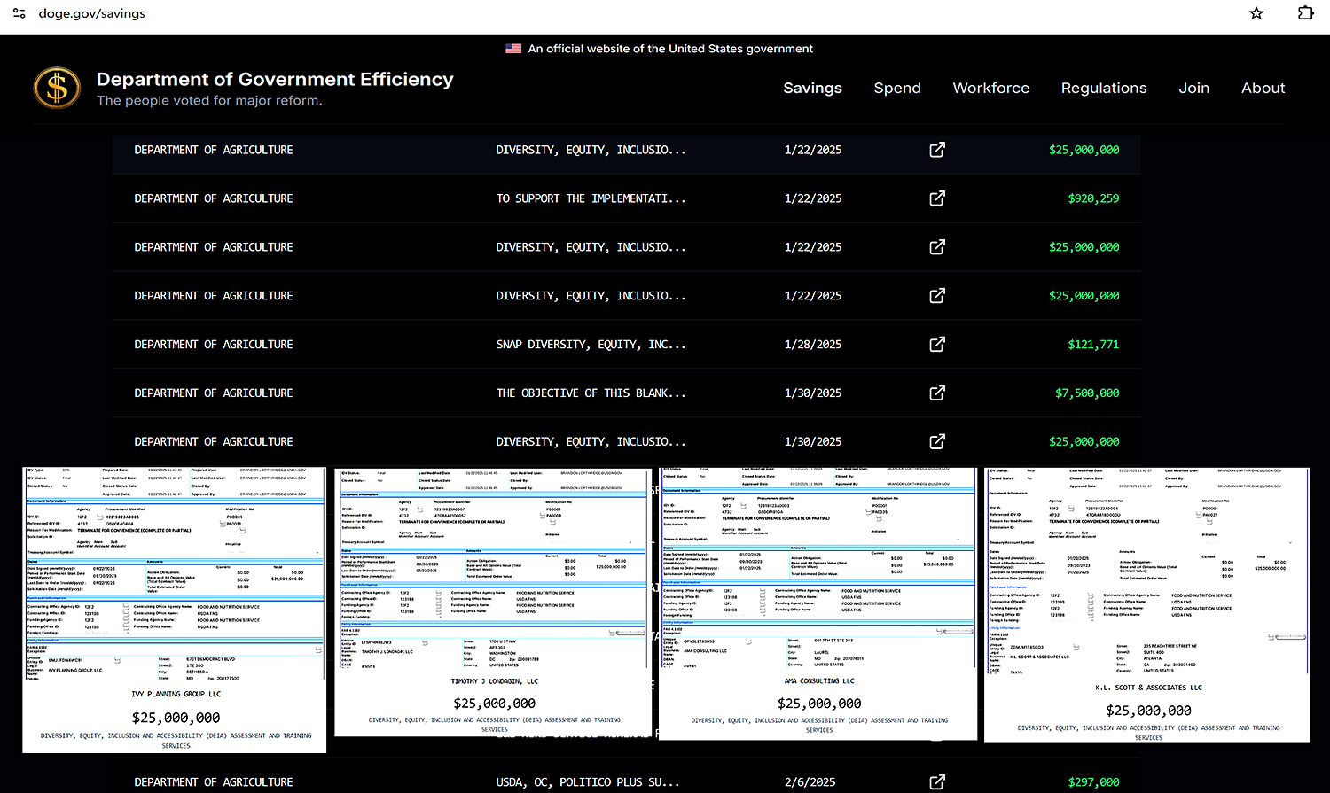1330x793 pixels.
Task: Select the Department of Government Efficiency title
Action: 275,80
